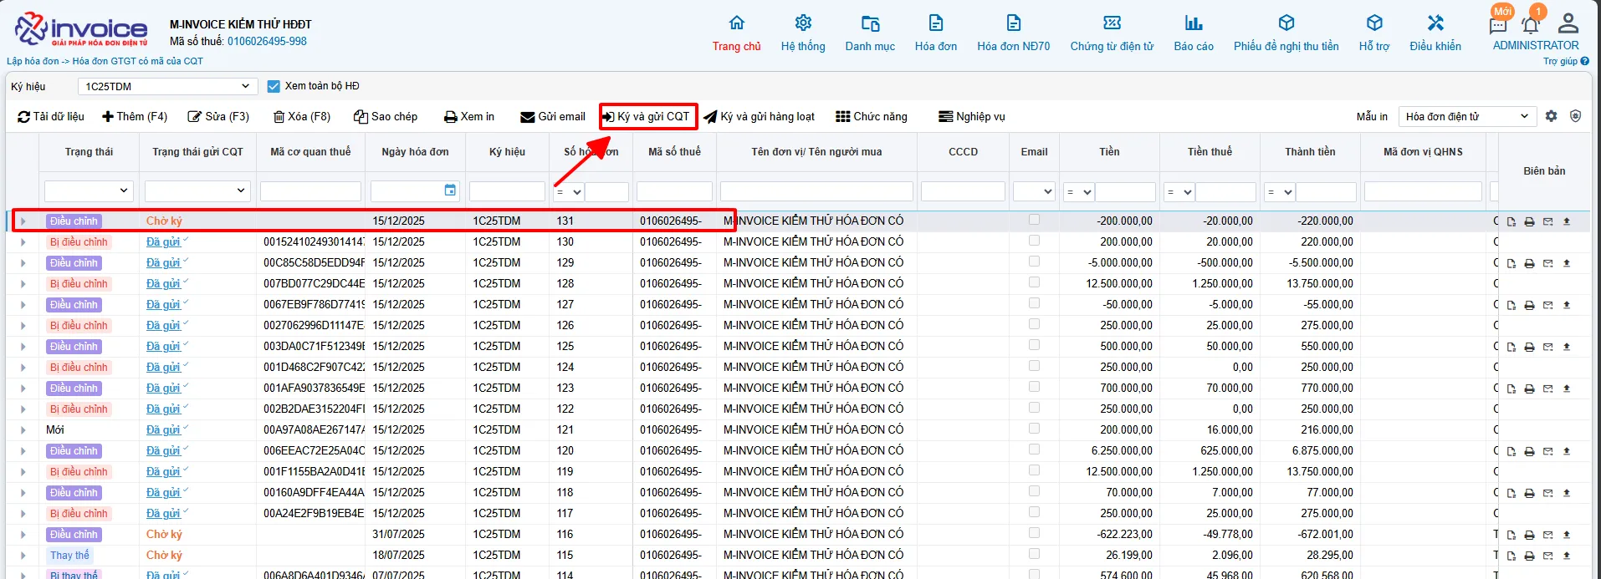The height and width of the screenshot is (579, 1601).
Task: Open the Mẫu in Hóa đơn điện tử dropdown
Action: 1467,116
